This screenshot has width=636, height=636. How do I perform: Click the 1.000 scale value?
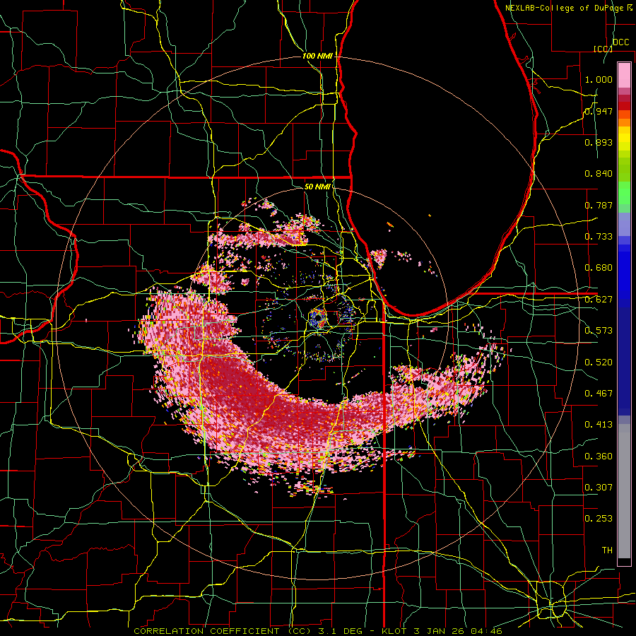coord(599,79)
